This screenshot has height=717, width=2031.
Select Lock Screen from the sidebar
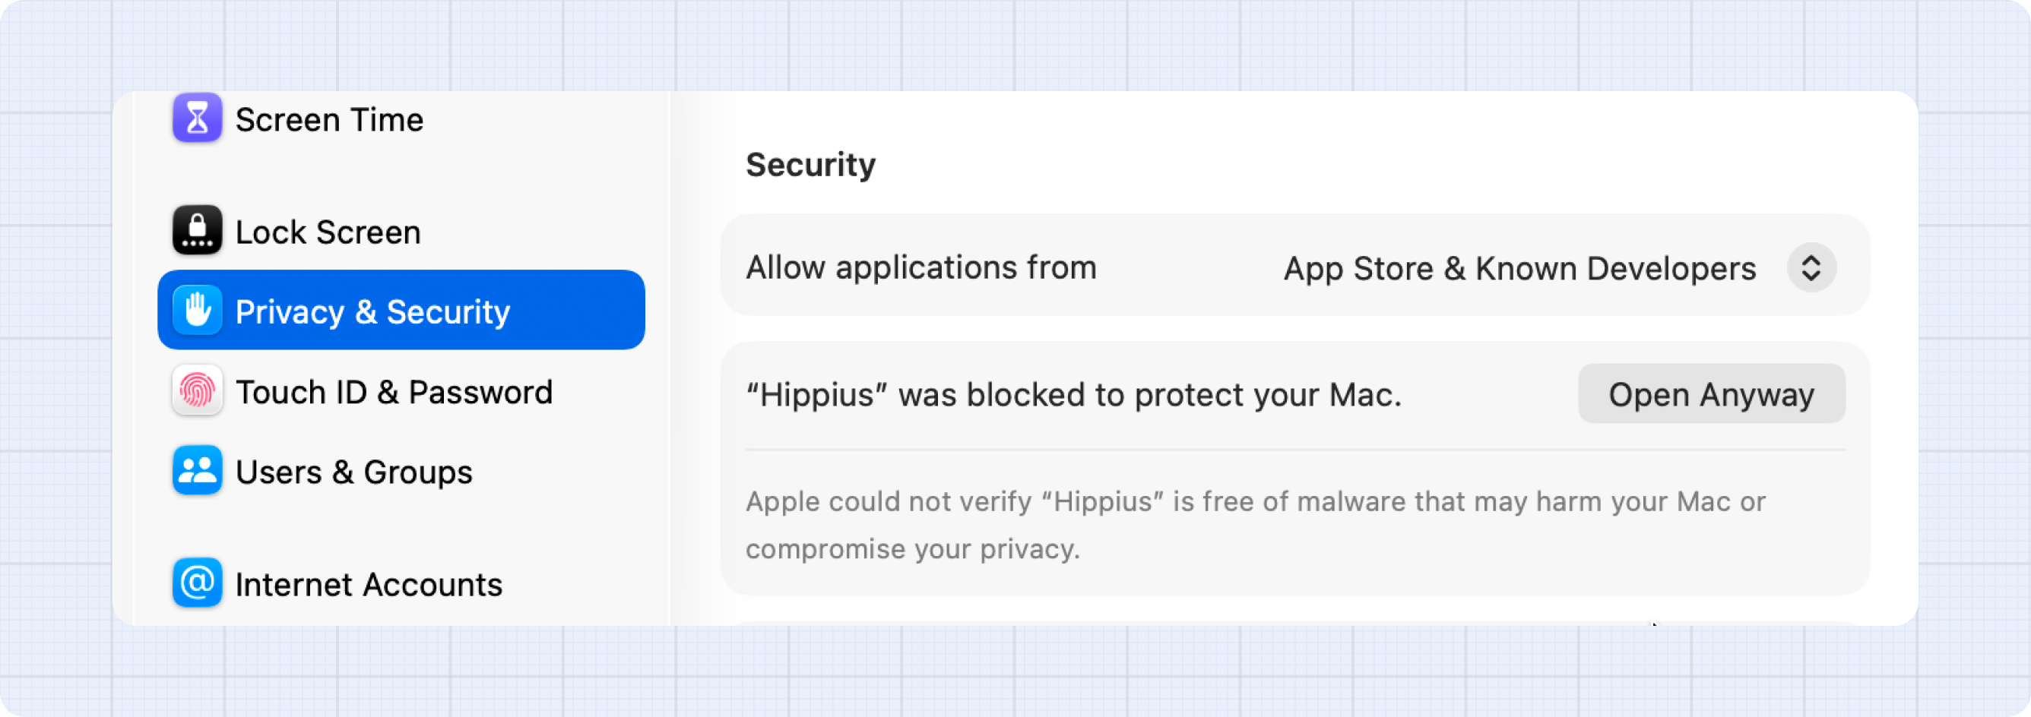coord(327,231)
